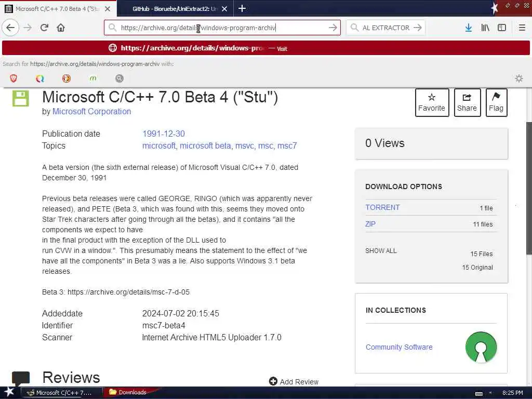This screenshot has width=532, height=399.
Task: Click the msc7-beta4 identifier value
Action: pos(164,325)
